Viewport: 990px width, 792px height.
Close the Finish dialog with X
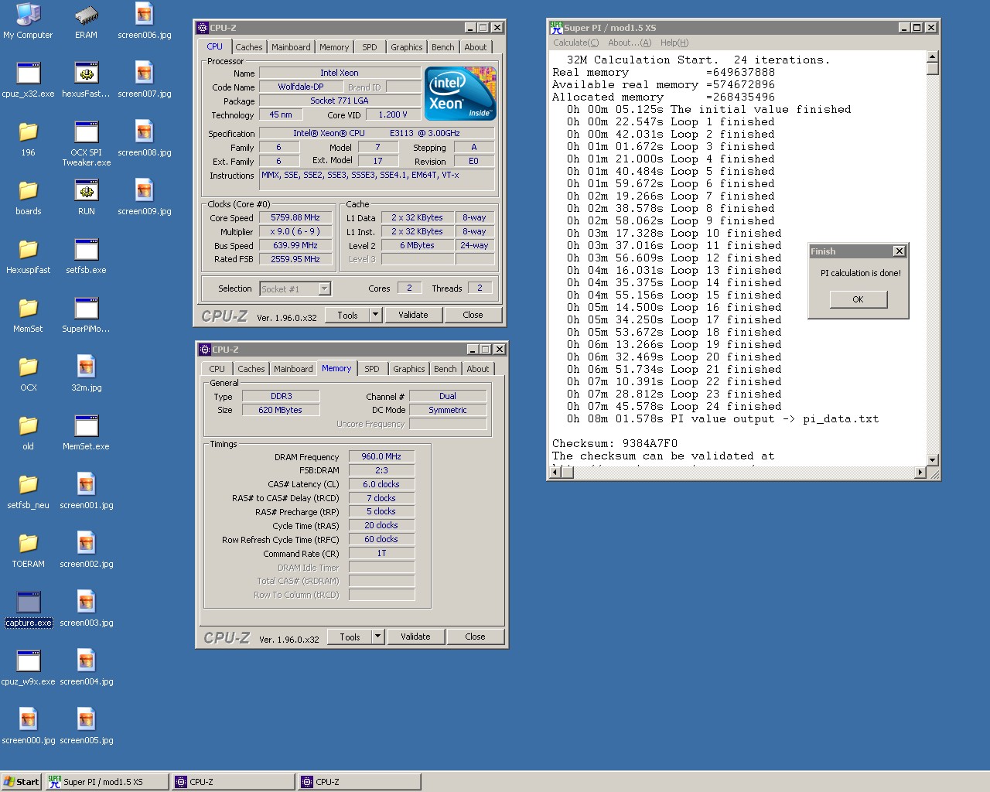coord(899,251)
